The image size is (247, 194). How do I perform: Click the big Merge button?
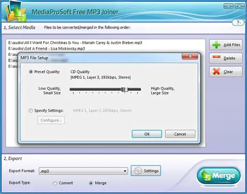coord(219,176)
